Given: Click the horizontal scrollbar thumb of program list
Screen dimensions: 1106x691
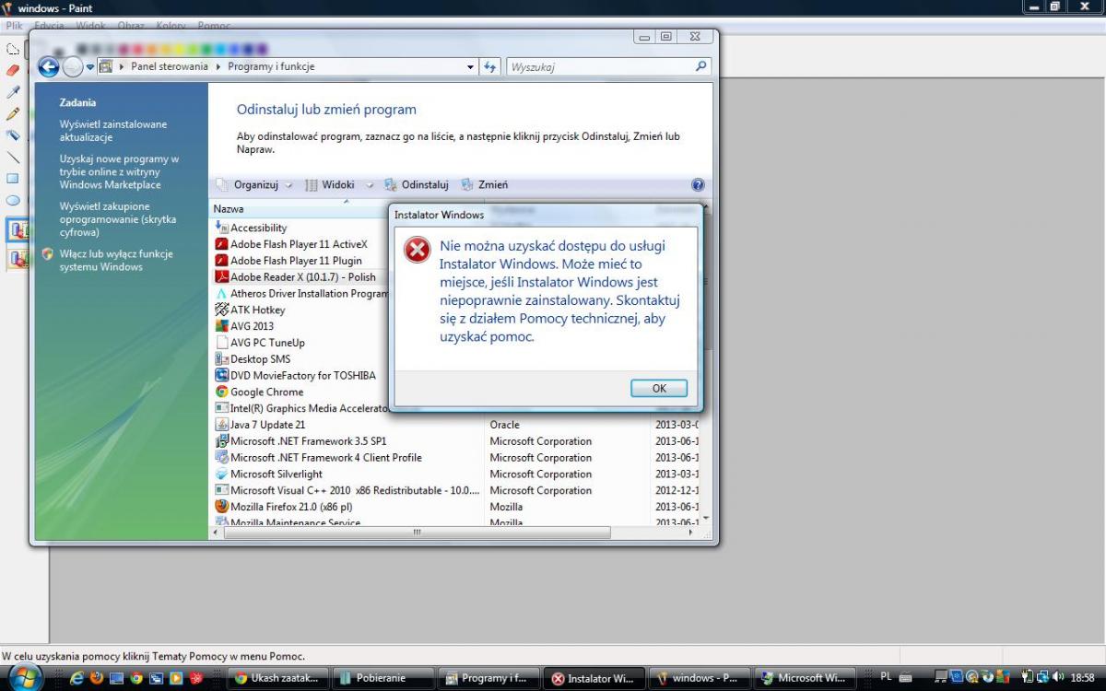Looking at the screenshot, I should 416,532.
